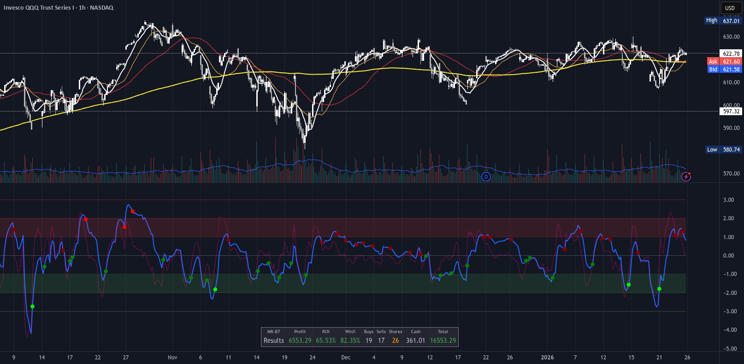Screen dimensions: 744x364
Task: Click the Dec label on time axis
Action: 346,357
